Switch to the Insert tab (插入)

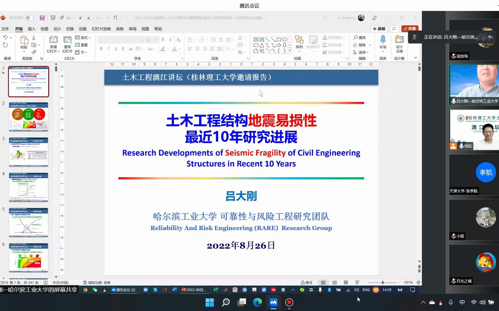point(31,29)
